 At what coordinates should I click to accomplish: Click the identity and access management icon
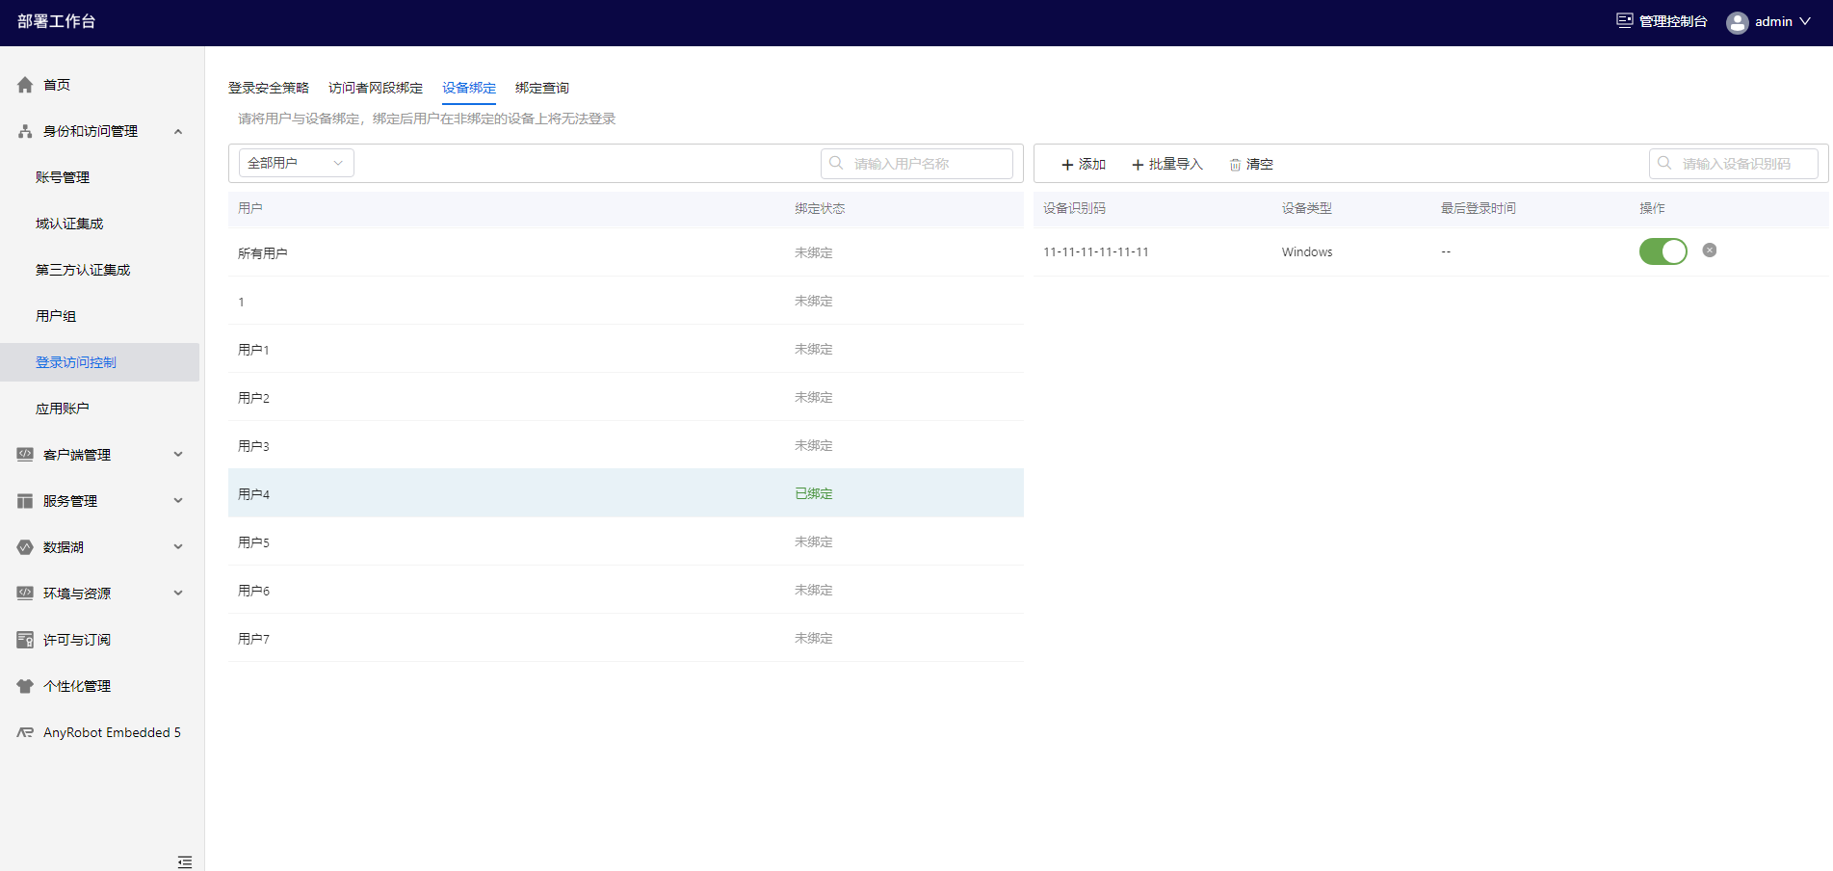(25, 131)
